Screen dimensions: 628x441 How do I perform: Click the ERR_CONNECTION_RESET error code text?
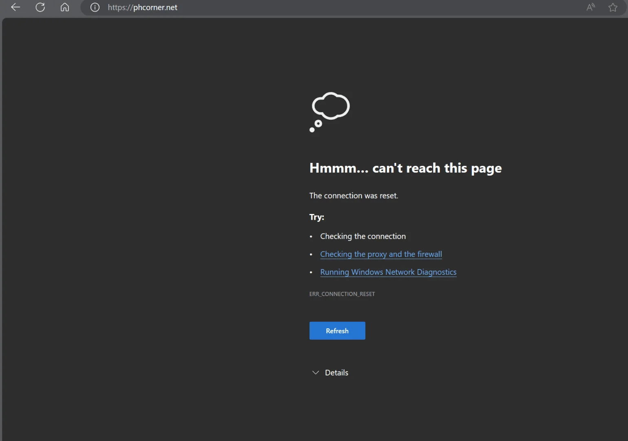342,294
